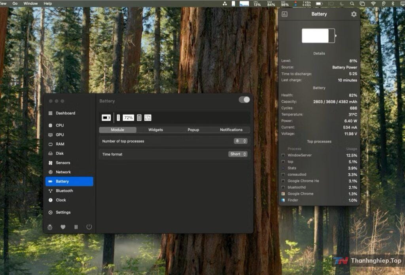This screenshot has width=405, height=275.
Task: Select the 72% percentage widget preview
Action: (128, 118)
